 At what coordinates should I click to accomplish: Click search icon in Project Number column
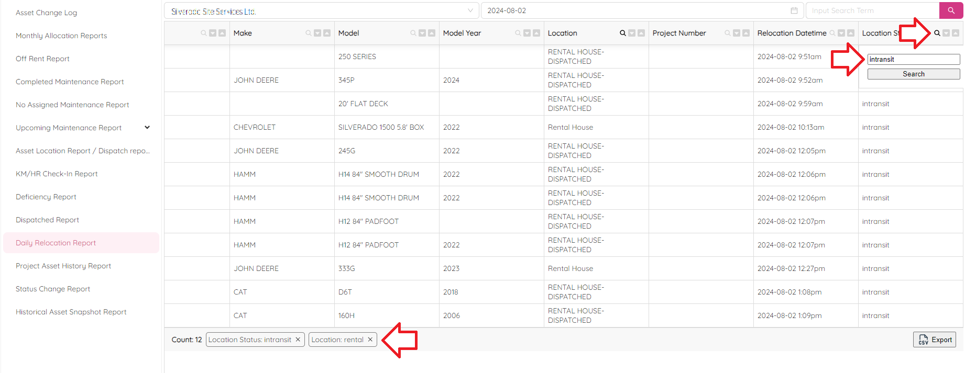click(x=727, y=33)
